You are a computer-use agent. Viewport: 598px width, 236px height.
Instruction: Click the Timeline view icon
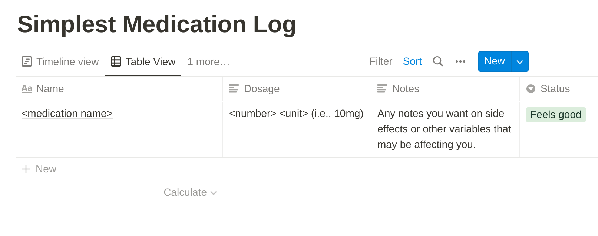(27, 61)
